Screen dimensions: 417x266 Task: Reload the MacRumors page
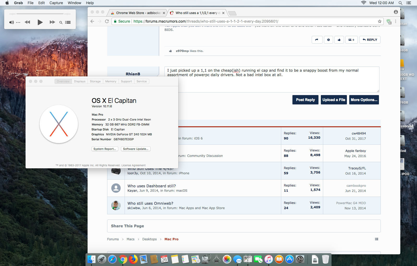(107, 21)
